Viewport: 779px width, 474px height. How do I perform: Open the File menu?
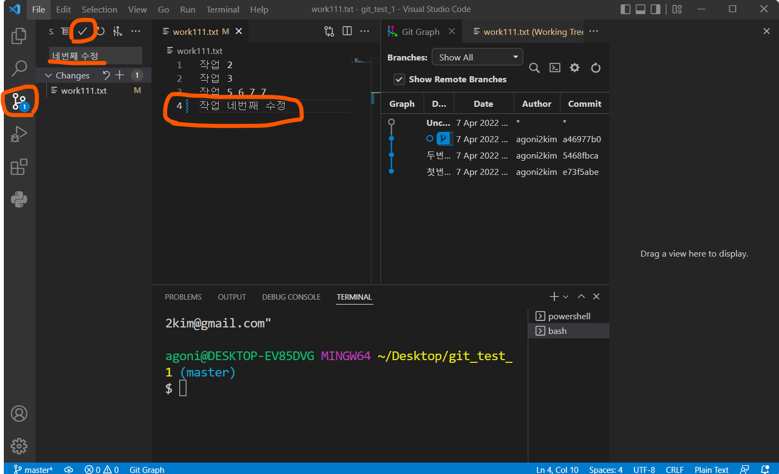point(39,9)
